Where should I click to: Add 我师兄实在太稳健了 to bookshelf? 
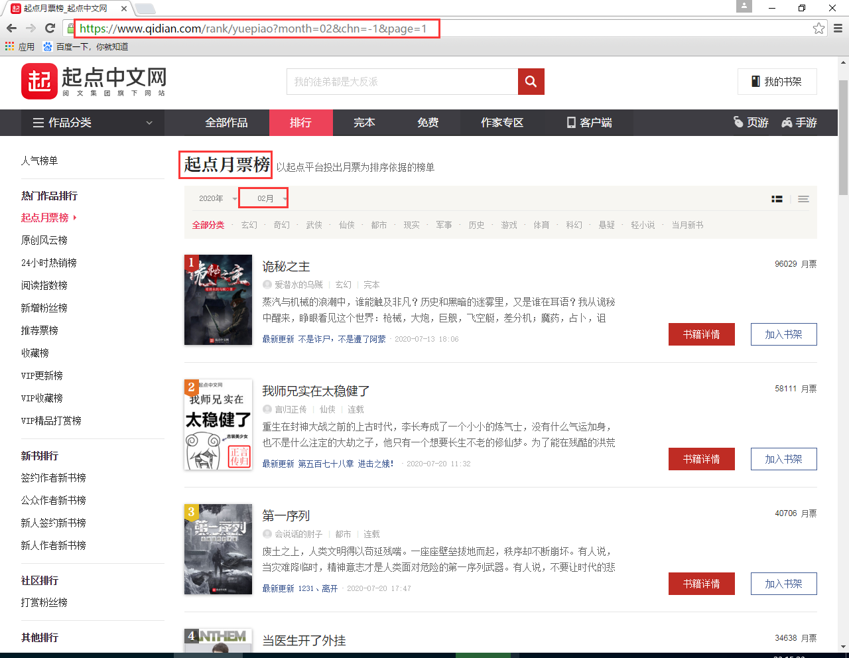(x=783, y=459)
